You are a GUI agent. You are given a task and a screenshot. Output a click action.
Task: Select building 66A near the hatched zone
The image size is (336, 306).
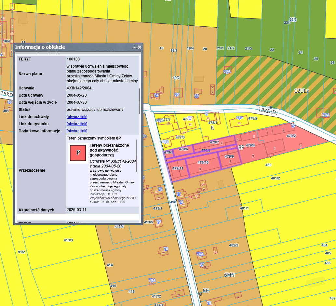click(227, 71)
